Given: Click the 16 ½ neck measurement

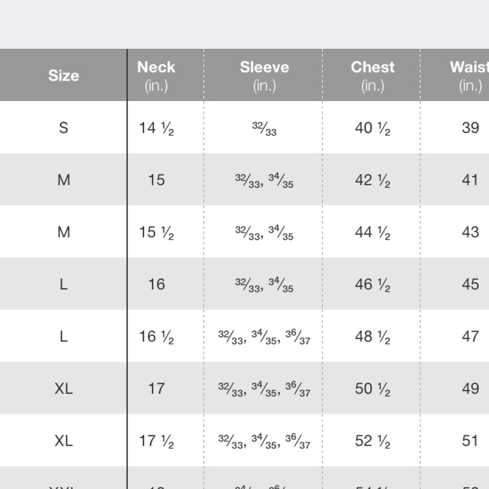Looking at the screenshot, I should (x=156, y=336).
